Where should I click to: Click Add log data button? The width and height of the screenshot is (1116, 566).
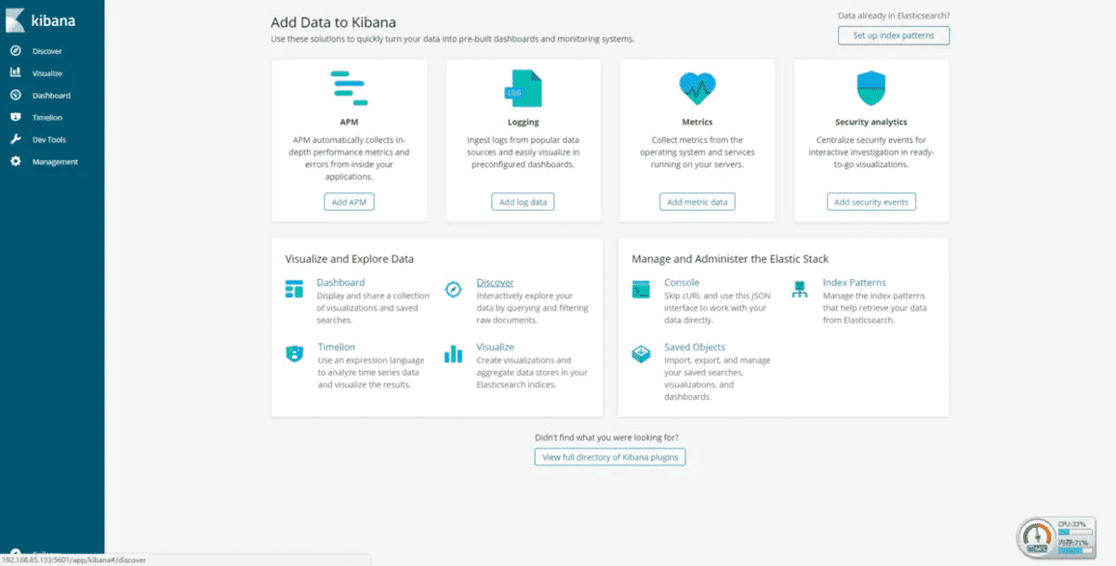coord(523,202)
